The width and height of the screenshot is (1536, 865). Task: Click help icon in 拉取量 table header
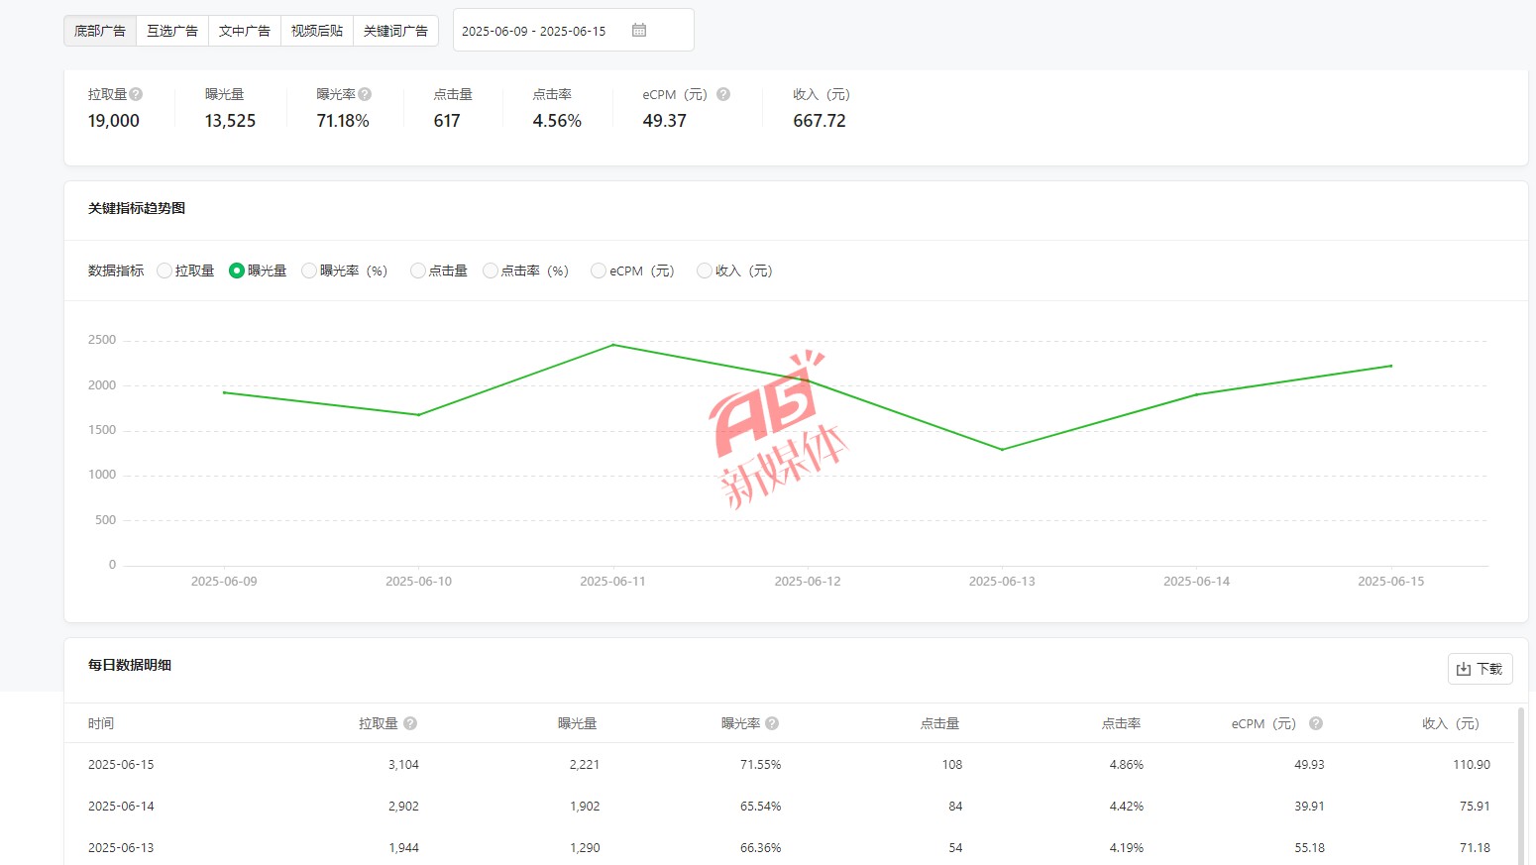coord(410,723)
